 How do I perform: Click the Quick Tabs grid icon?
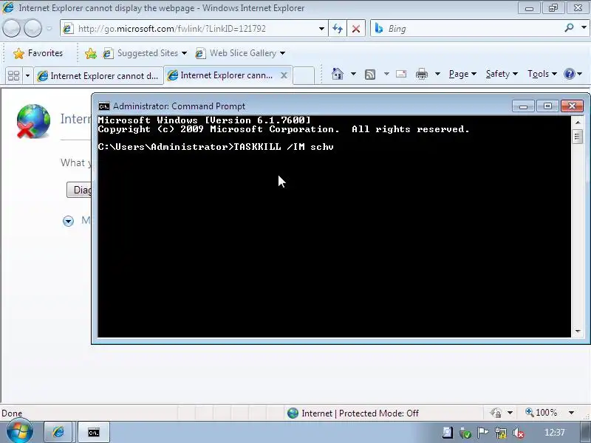(x=13, y=76)
